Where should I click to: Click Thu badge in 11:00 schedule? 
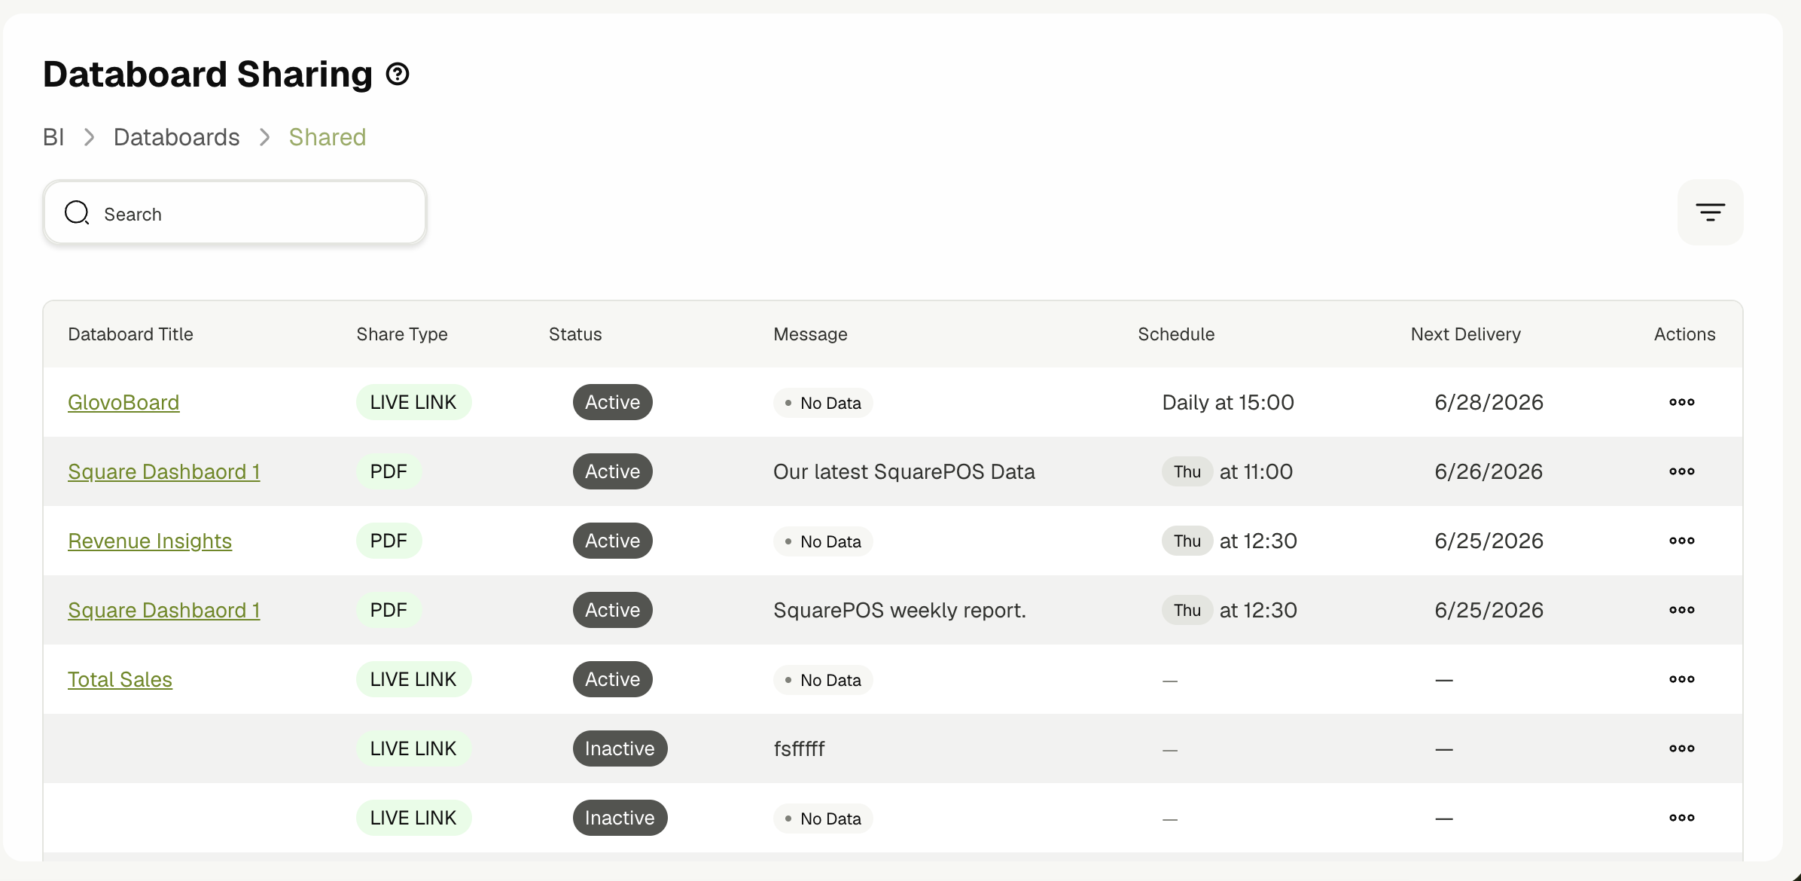(1187, 471)
